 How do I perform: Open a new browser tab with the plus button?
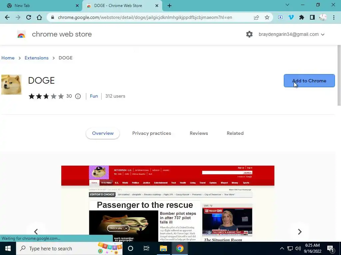point(170,6)
